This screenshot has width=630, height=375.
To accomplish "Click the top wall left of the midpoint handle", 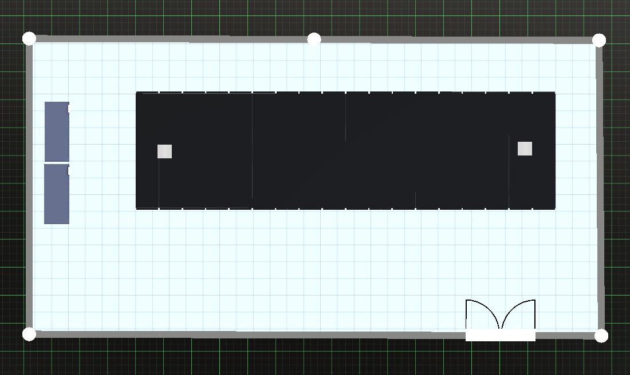I will click(x=172, y=39).
